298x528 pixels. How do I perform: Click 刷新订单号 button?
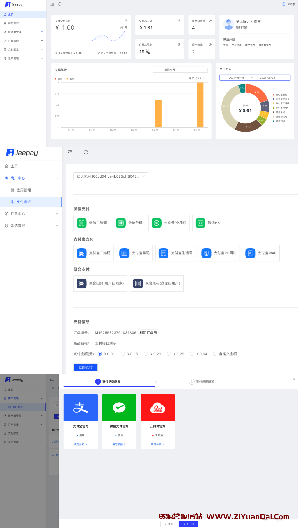click(148, 333)
